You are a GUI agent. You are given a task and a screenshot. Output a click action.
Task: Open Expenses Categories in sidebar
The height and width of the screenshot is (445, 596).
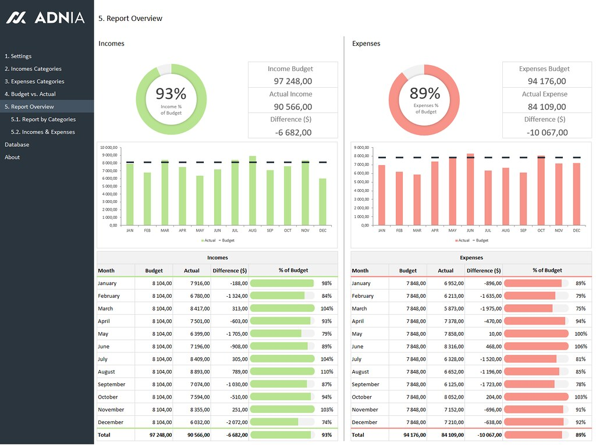[34, 81]
